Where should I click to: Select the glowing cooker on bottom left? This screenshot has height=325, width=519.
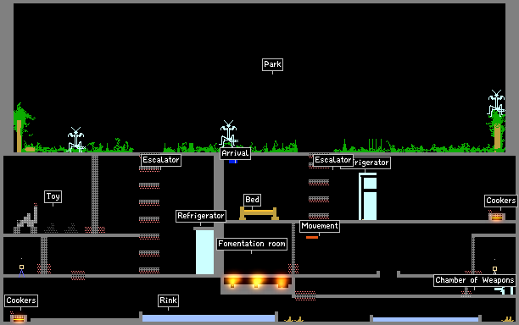[x=19, y=318]
